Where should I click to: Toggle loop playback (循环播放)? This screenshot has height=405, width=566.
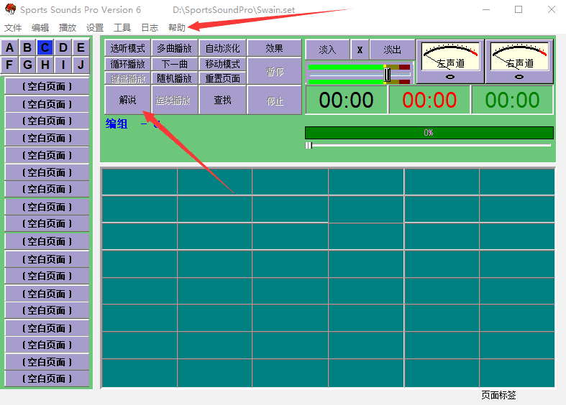(x=127, y=64)
